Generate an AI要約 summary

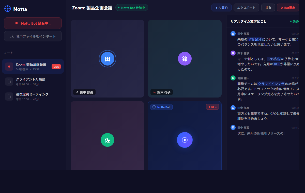click(221, 8)
